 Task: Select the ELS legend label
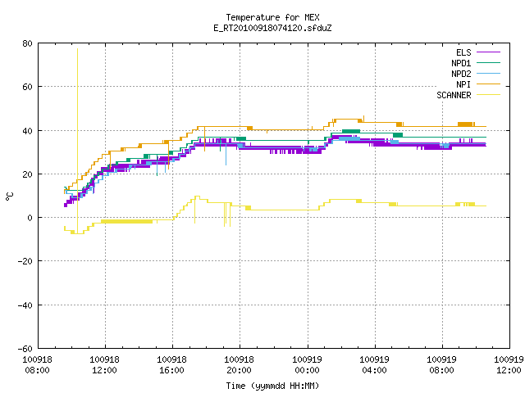click(463, 52)
